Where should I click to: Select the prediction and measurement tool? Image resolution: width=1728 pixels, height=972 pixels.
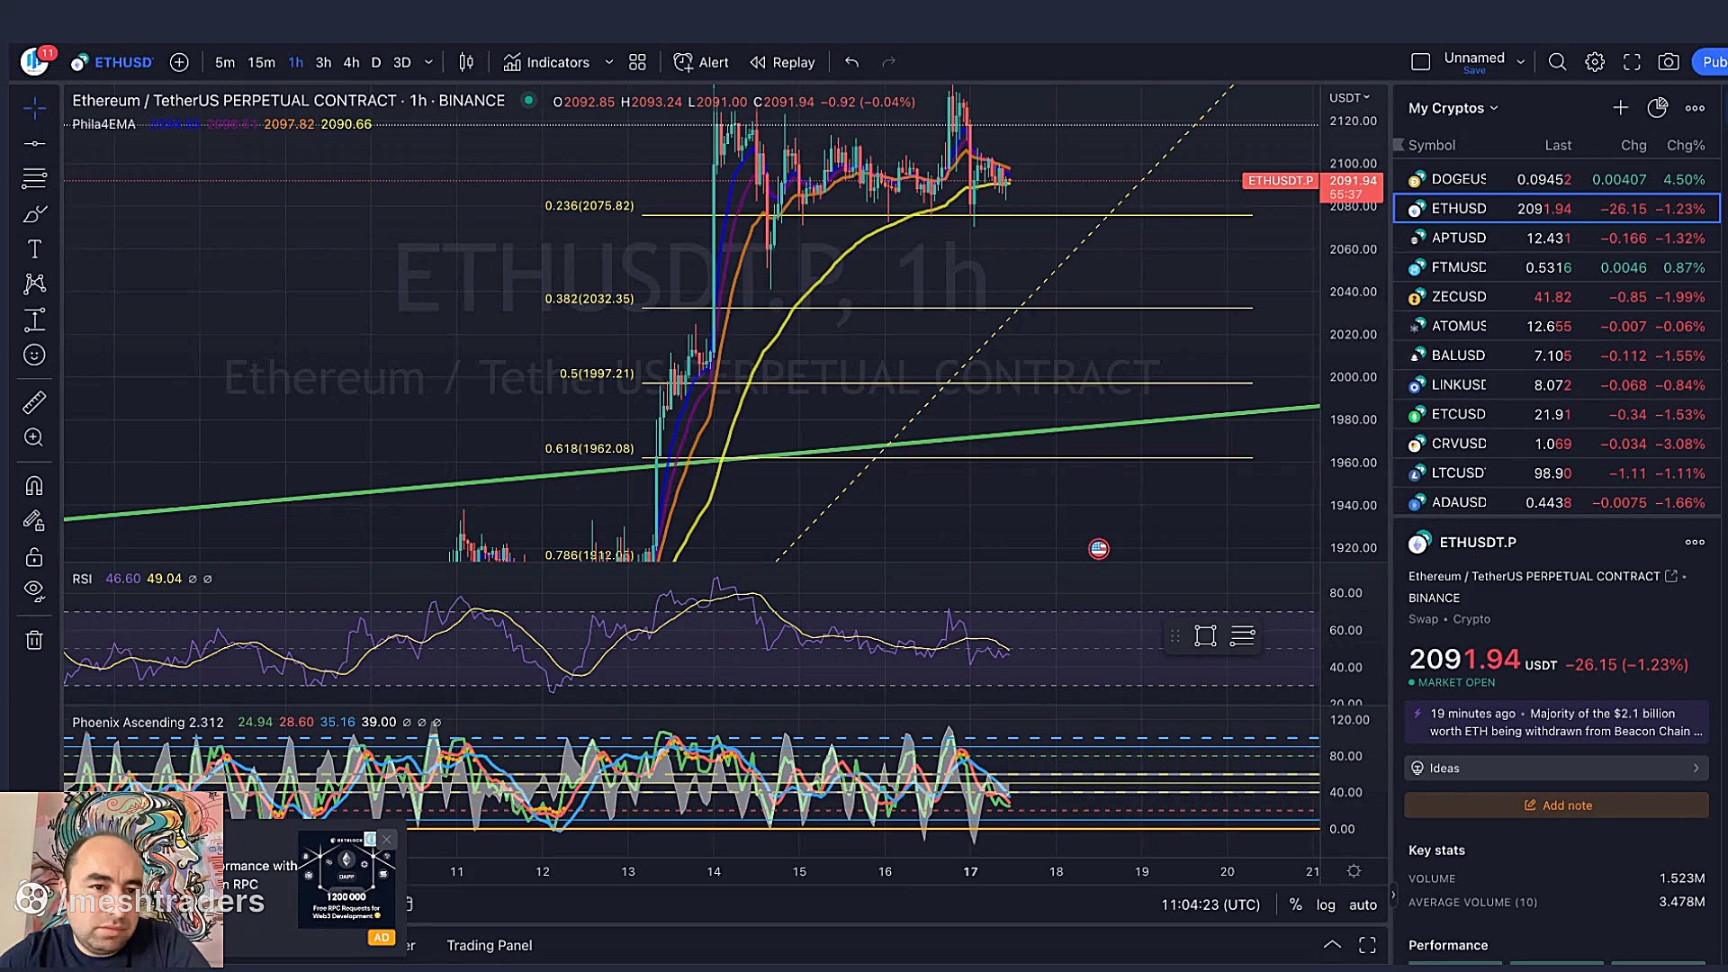pyautogui.click(x=34, y=319)
